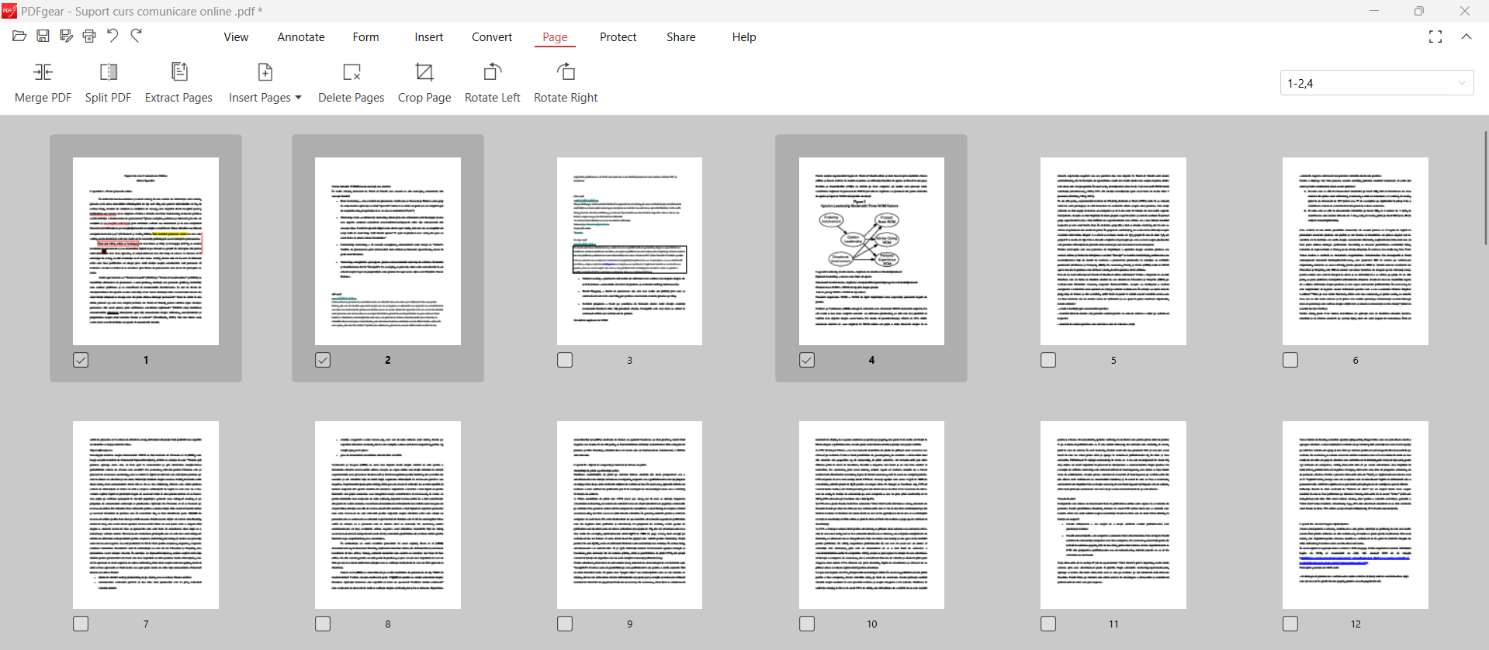Check page 3 checkbox
The width and height of the screenshot is (1489, 650).
pyautogui.click(x=565, y=360)
